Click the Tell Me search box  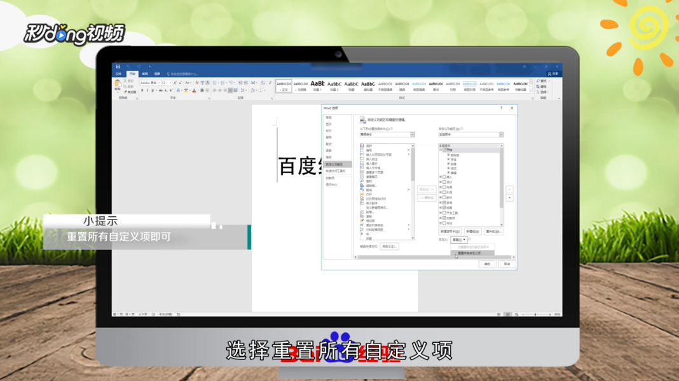coord(183,74)
